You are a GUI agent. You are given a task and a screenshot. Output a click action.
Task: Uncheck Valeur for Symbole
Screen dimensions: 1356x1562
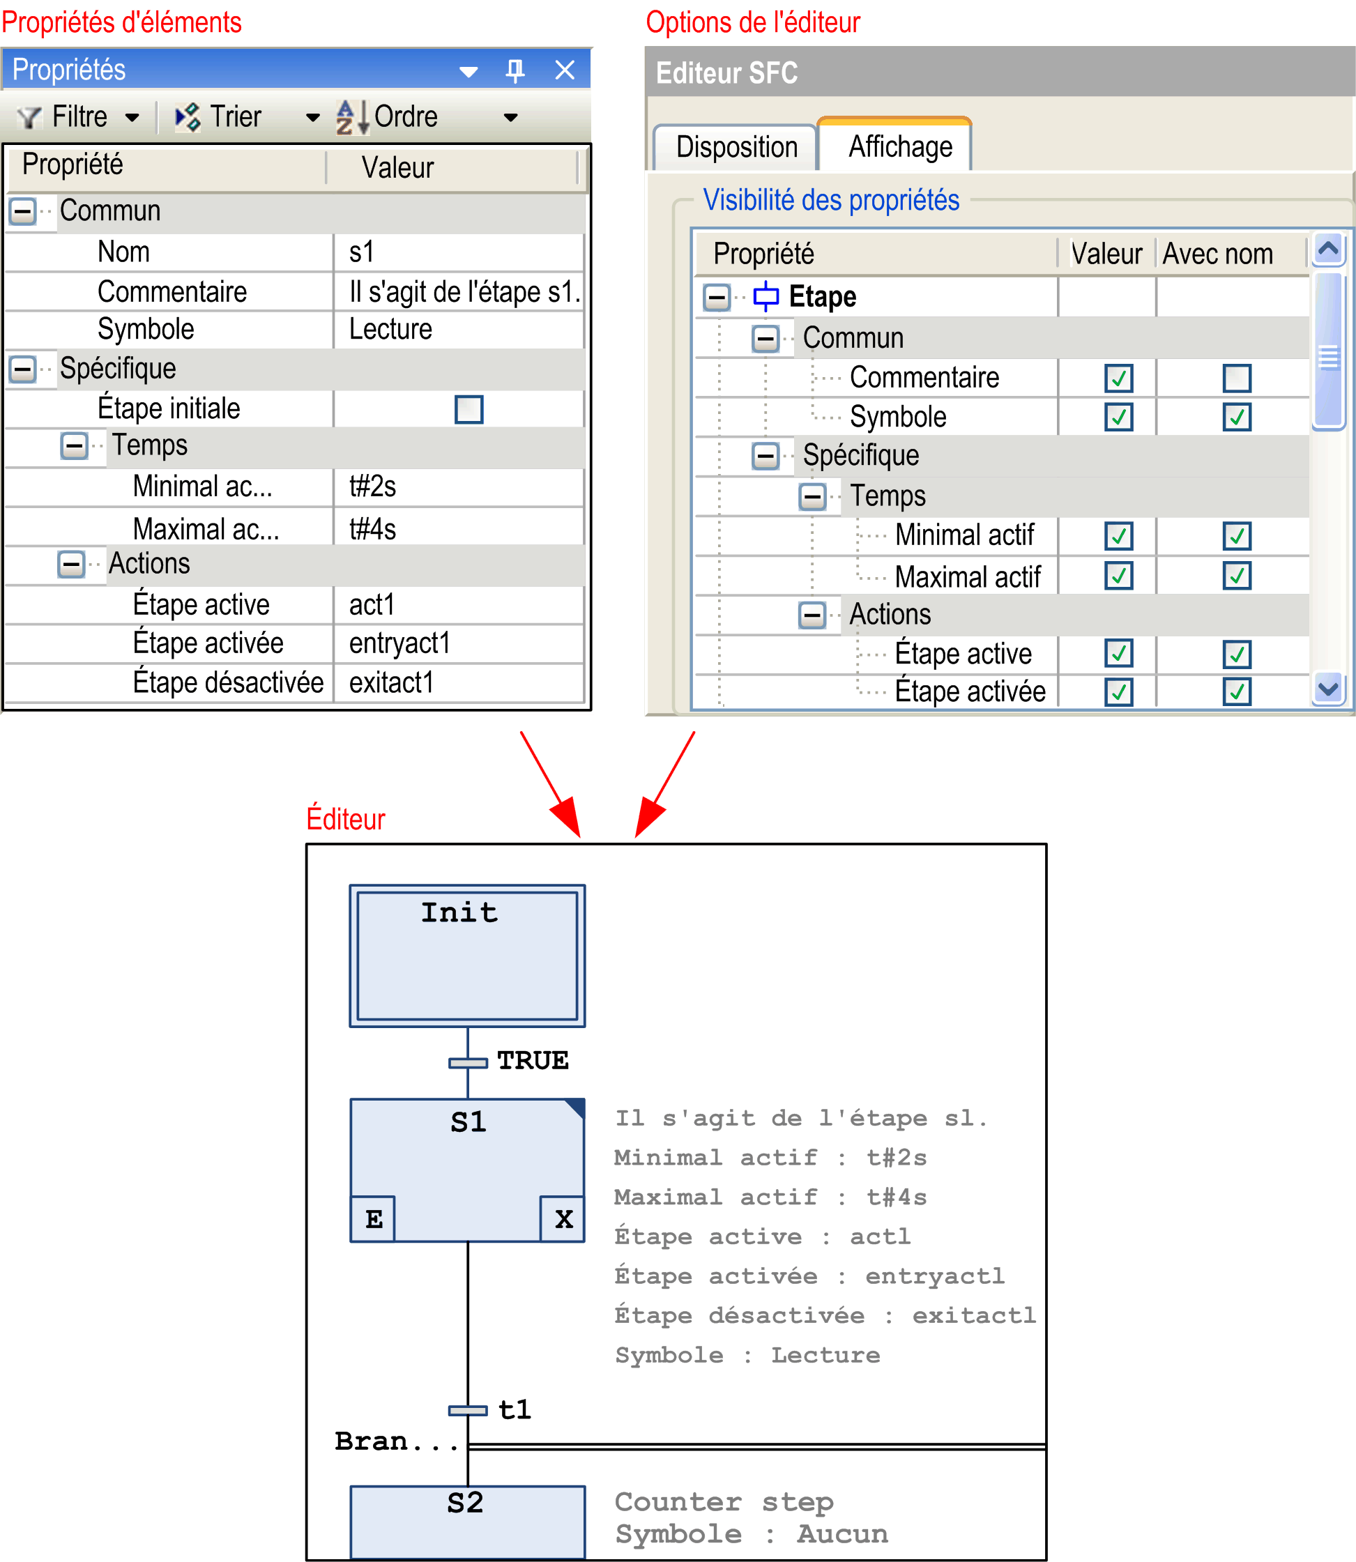tap(1118, 417)
